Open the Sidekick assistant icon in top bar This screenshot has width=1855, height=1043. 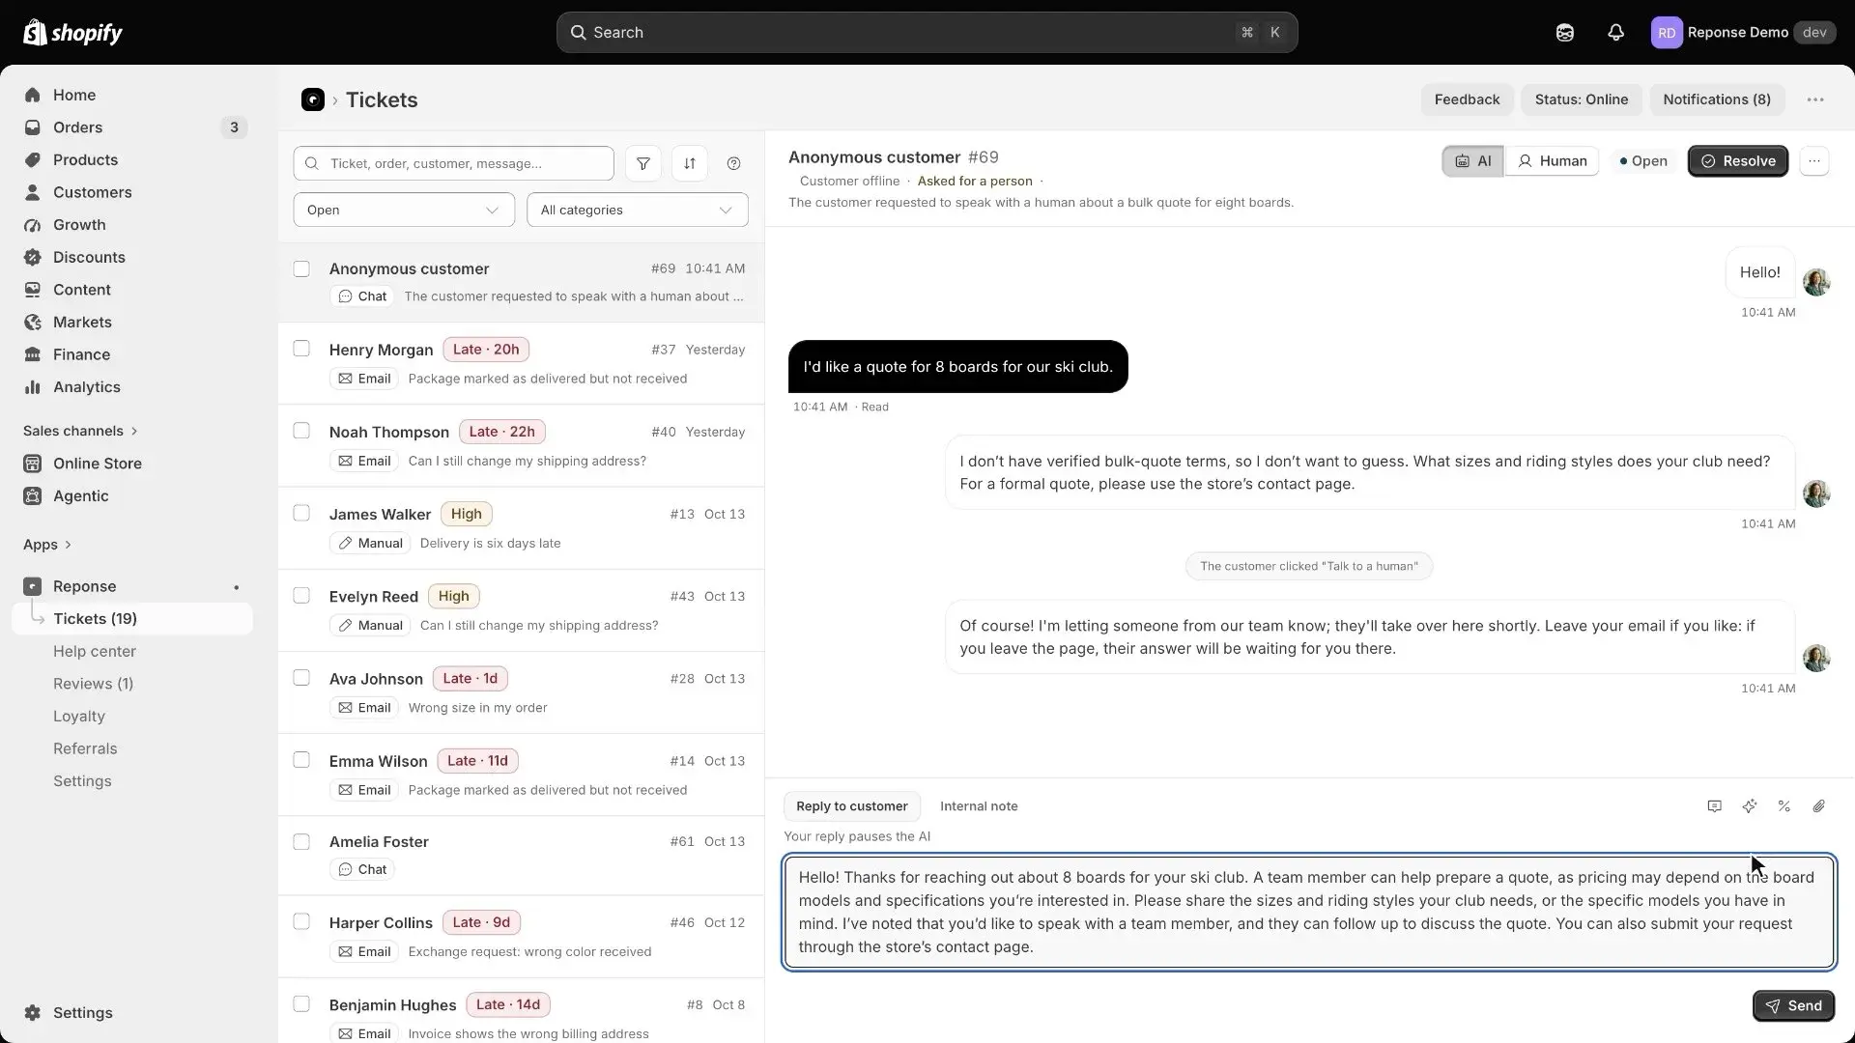[1565, 33]
